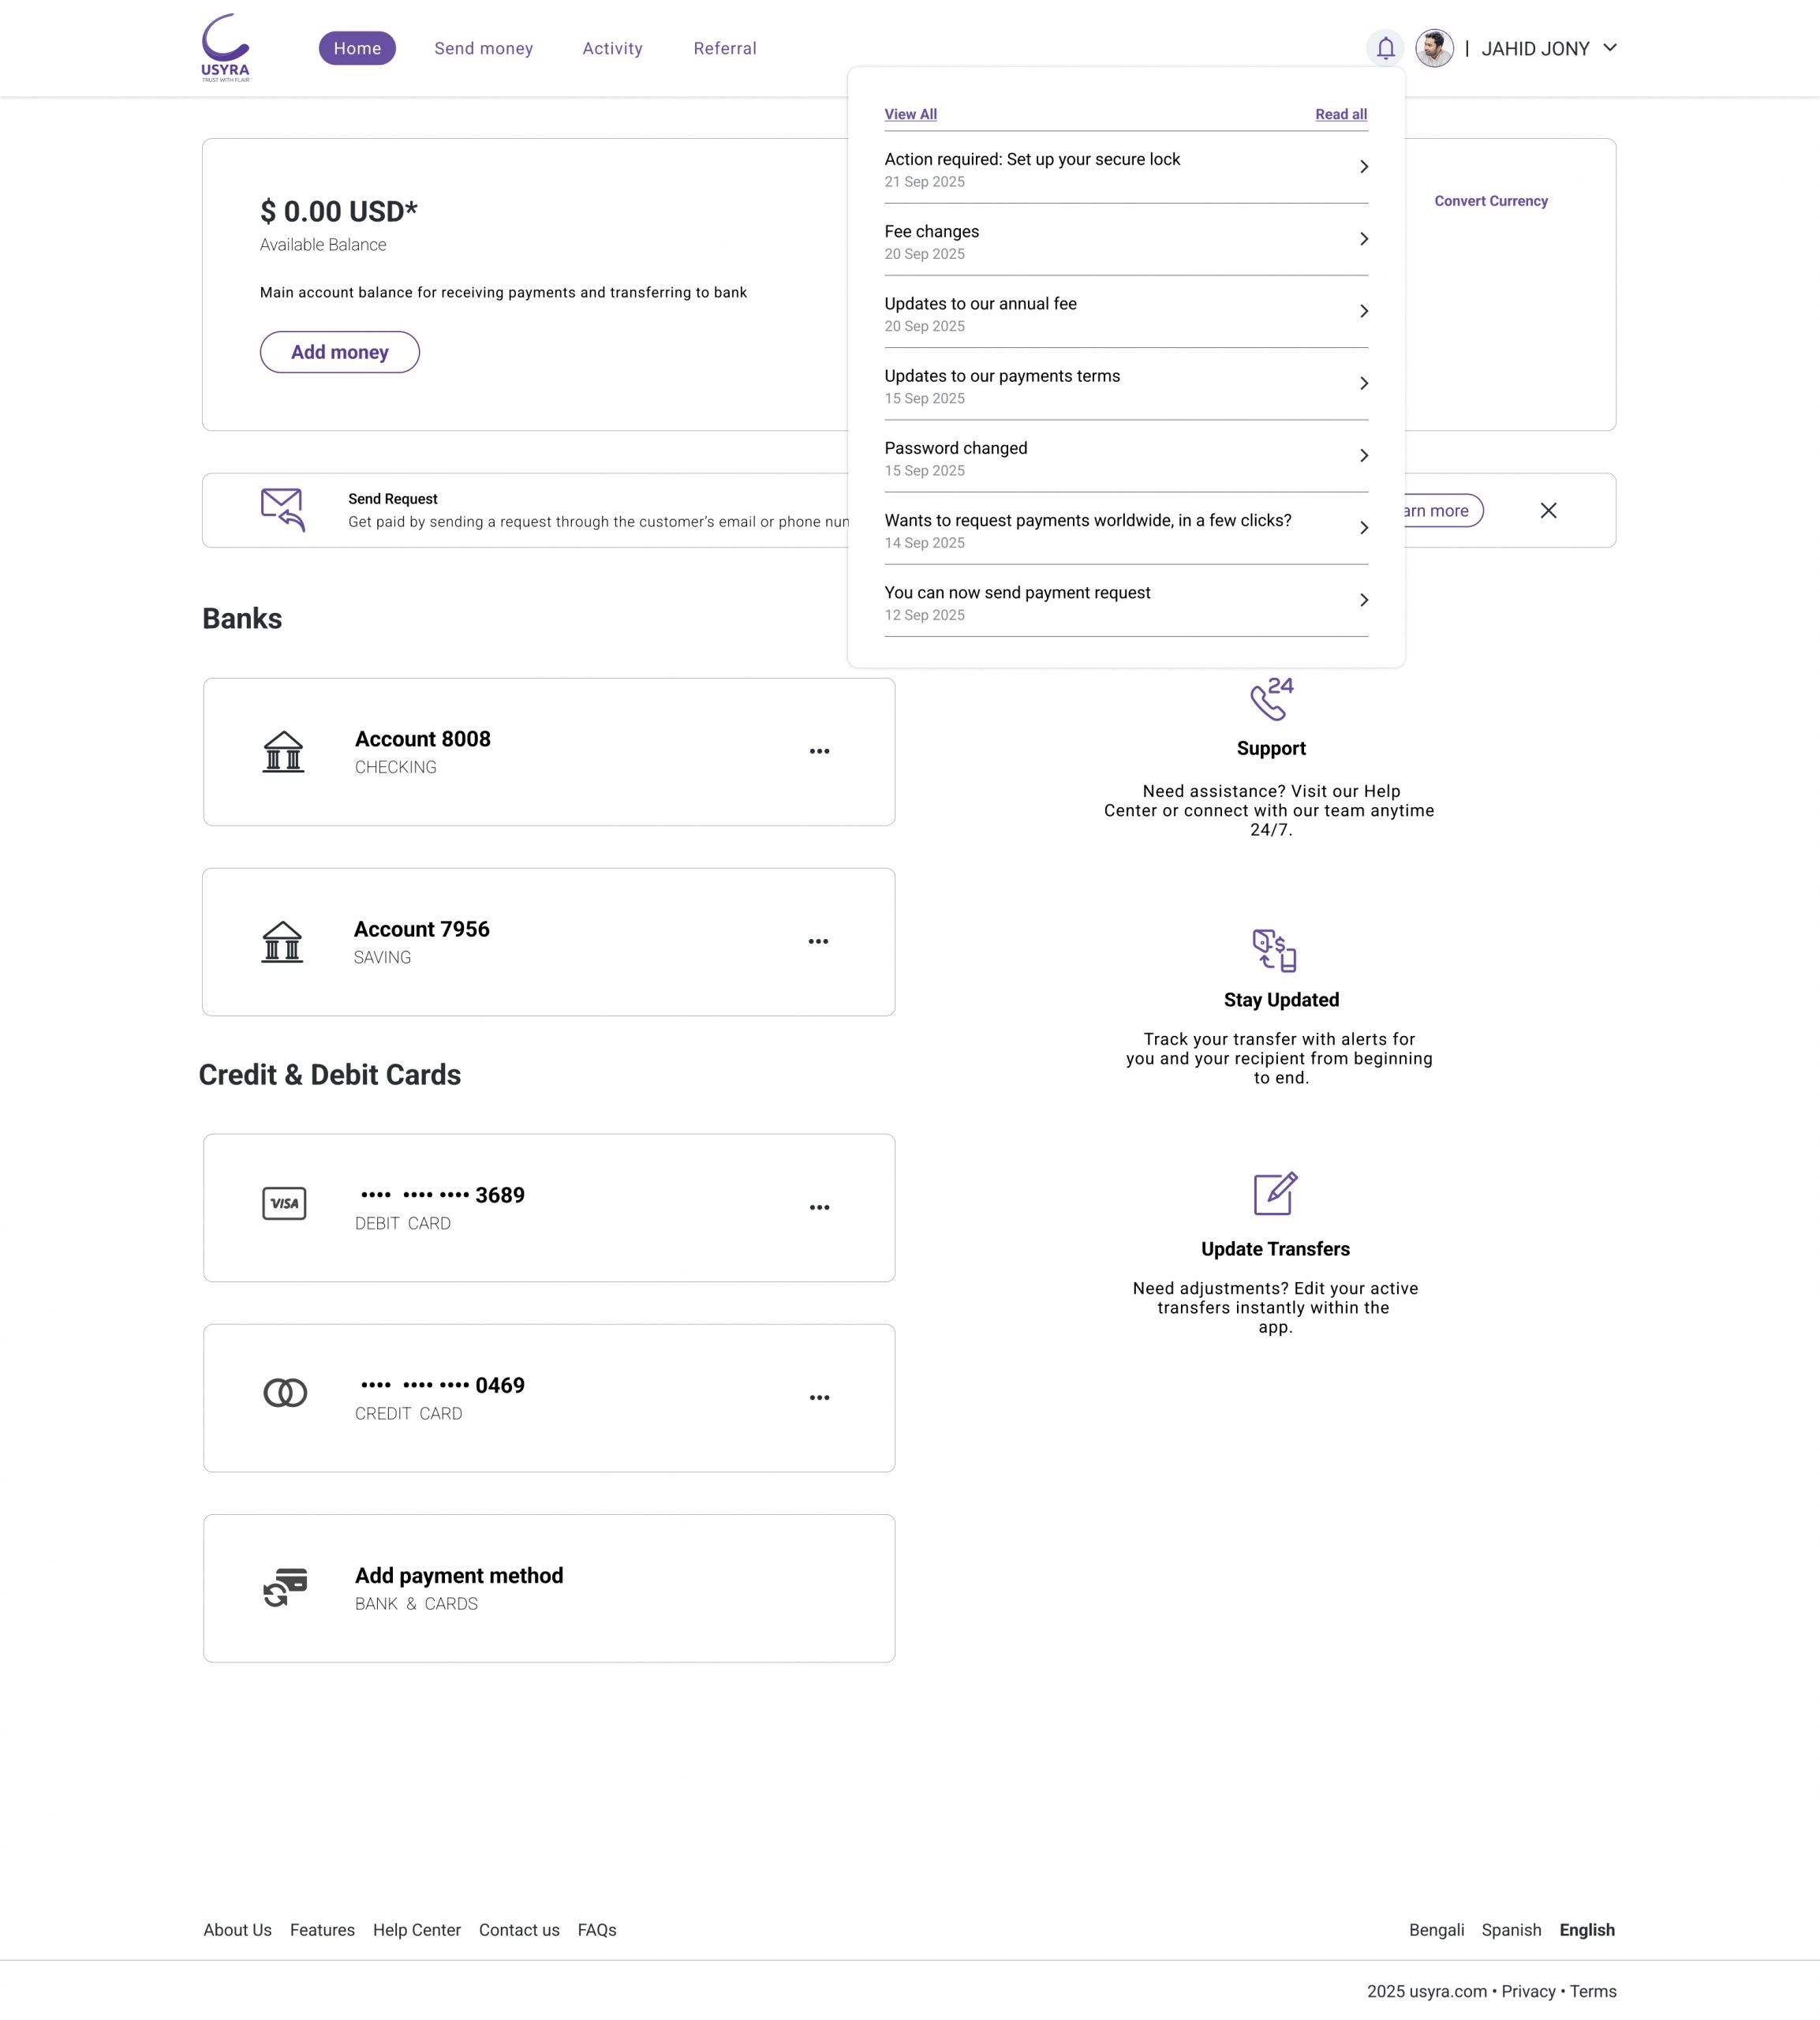Click the notification bell icon
This screenshot has width=1820, height=2020.
pos(1385,48)
